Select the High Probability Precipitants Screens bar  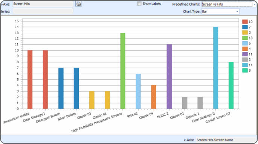coord(123,71)
